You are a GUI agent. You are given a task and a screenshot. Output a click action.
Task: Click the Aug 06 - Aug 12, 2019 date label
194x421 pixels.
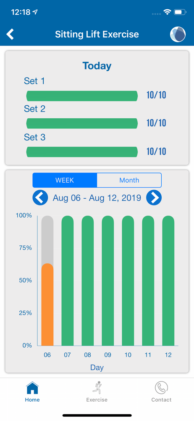pyautogui.click(x=97, y=198)
